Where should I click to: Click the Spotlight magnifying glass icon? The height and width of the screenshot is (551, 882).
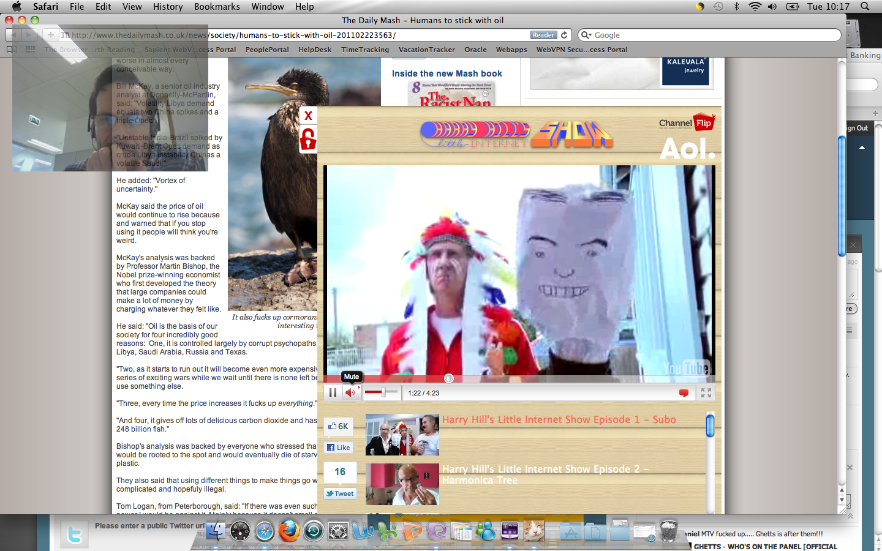[x=865, y=7]
